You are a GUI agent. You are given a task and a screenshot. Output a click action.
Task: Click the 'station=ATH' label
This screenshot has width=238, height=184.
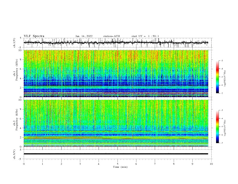point(111,36)
